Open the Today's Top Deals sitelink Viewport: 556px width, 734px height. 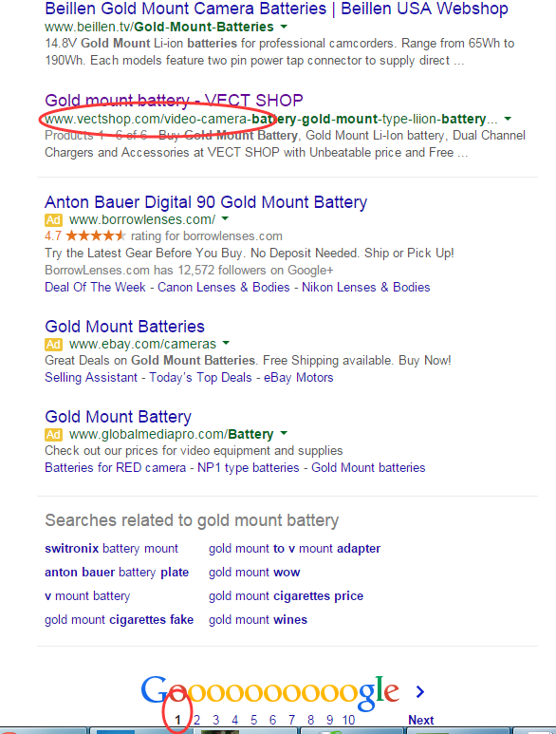200,377
